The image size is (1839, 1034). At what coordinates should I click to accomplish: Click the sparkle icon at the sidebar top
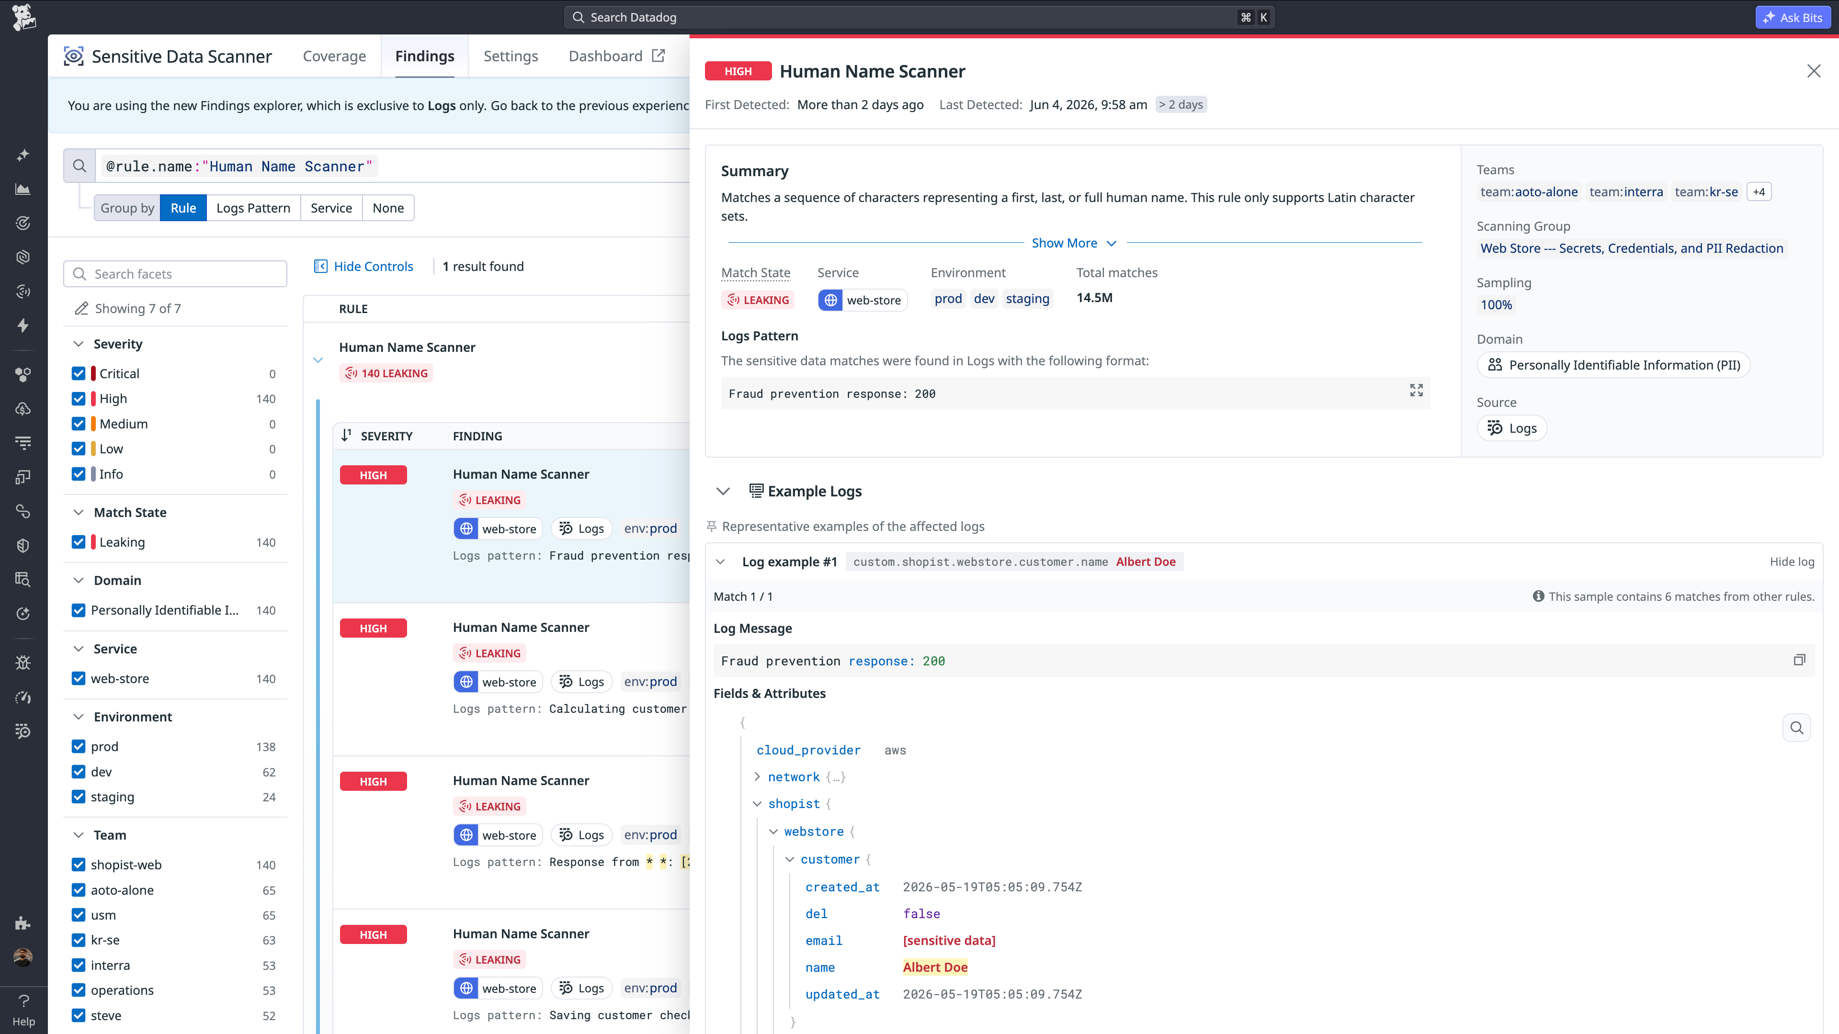[23, 155]
